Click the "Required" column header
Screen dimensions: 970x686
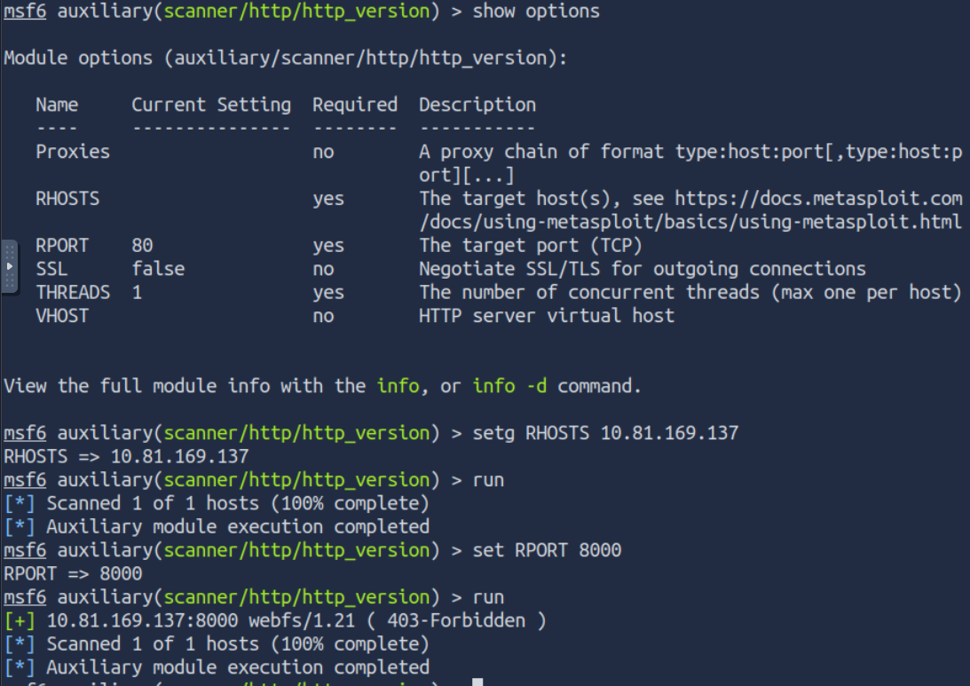coord(354,105)
